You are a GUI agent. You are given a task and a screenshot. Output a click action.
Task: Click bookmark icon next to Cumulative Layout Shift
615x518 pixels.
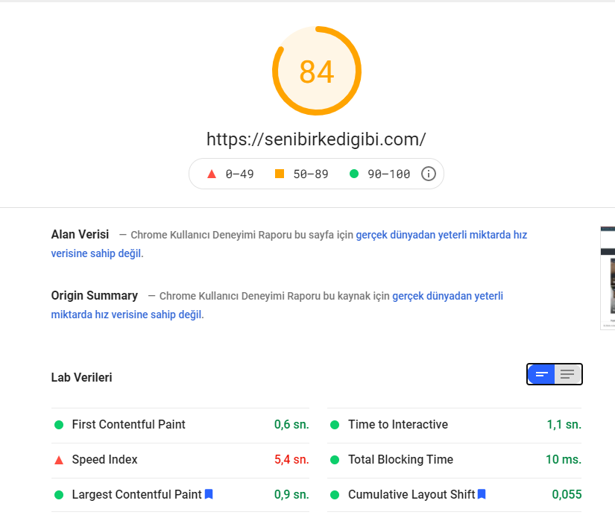coord(482,494)
